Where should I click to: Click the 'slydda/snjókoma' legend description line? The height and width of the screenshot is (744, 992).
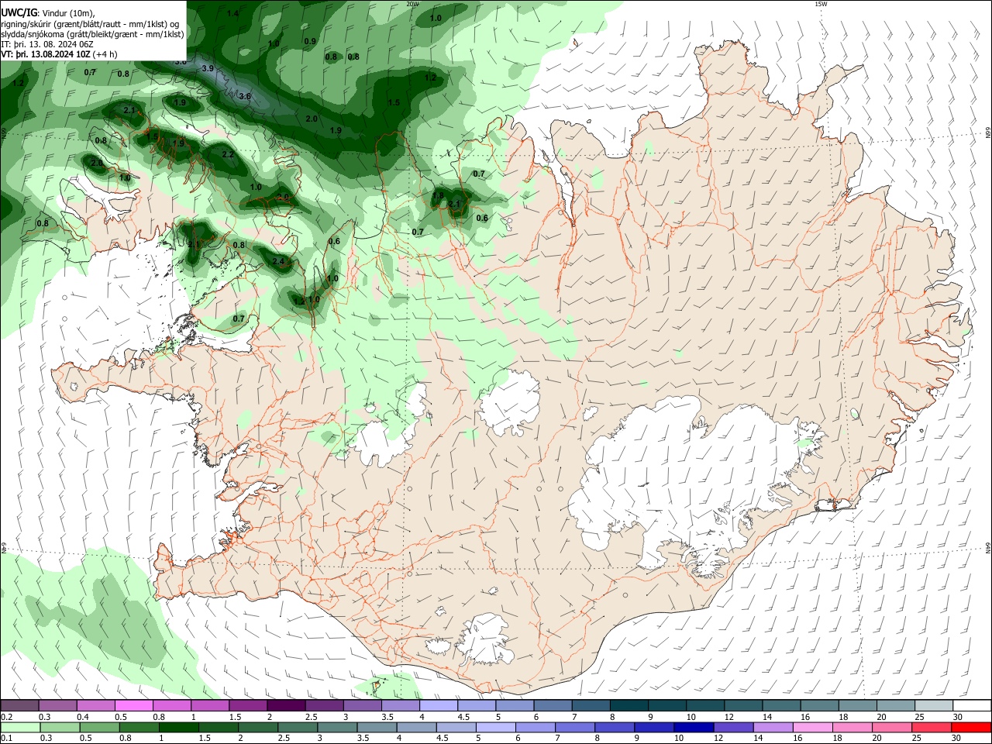[92, 34]
